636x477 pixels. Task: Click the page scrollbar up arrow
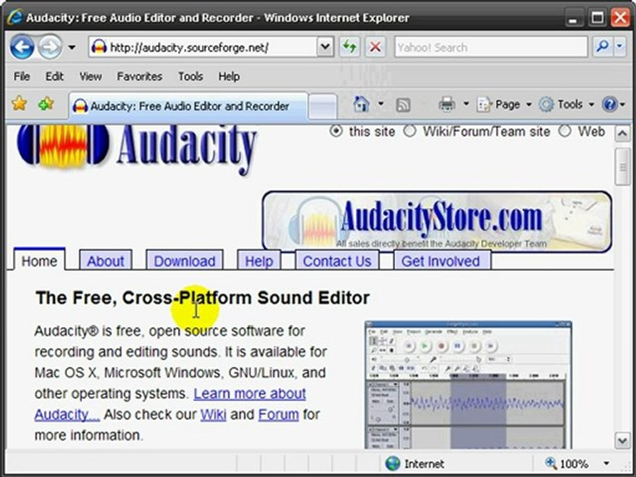pyautogui.click(x=623, y=133)
